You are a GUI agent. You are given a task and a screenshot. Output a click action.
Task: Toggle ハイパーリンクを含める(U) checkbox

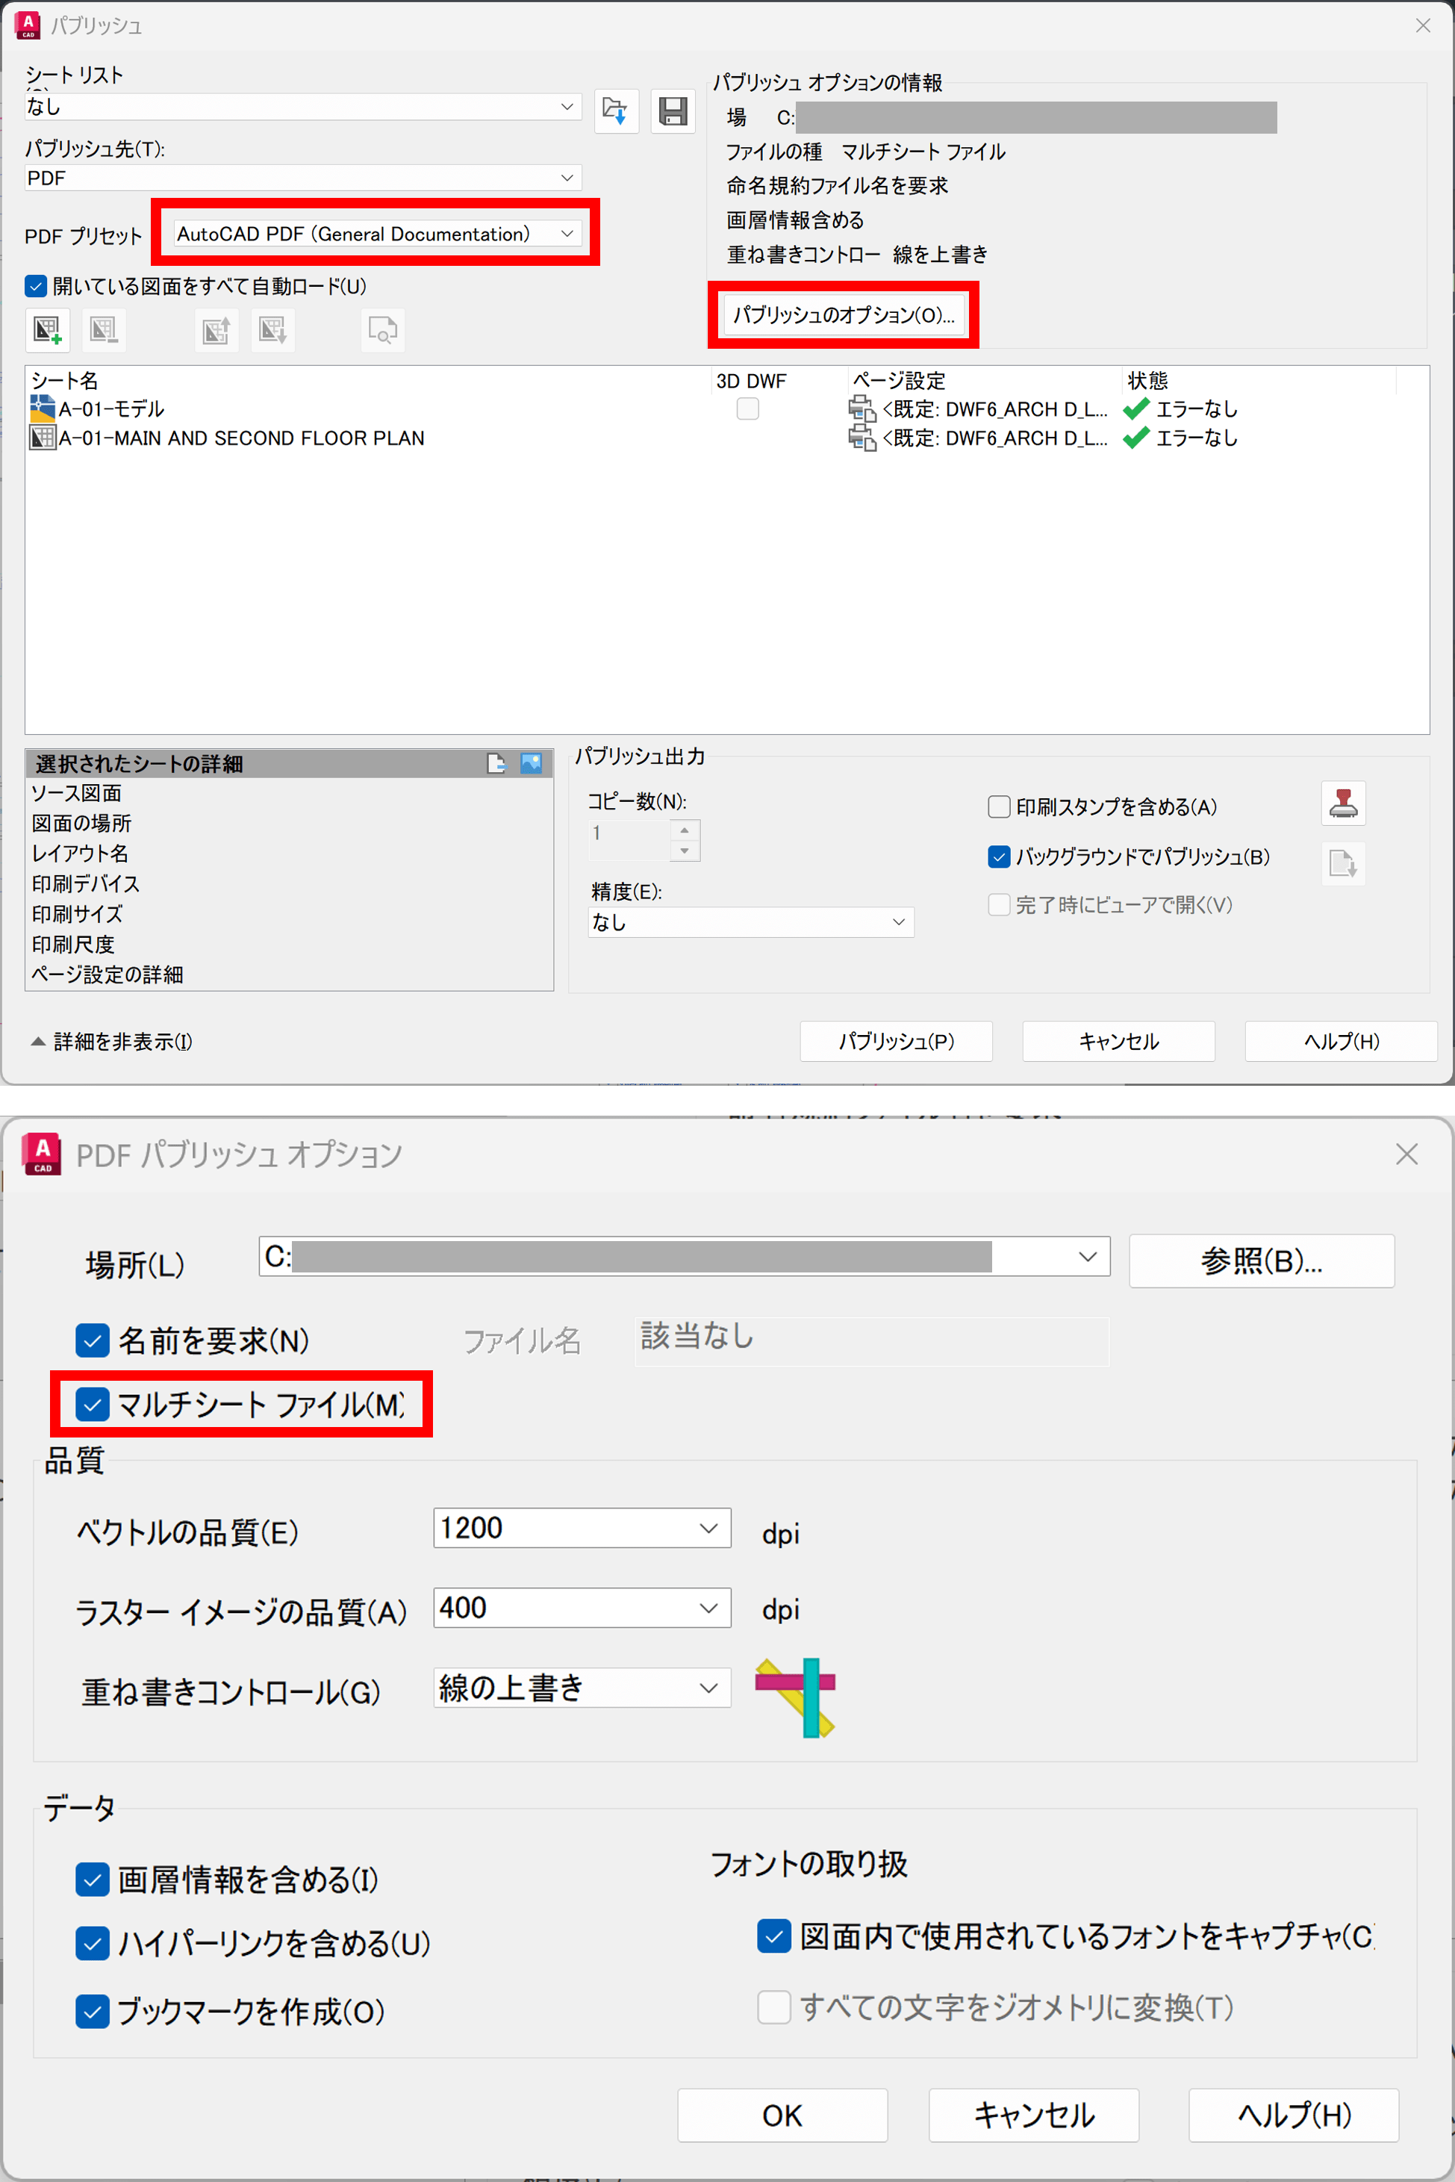pyautogui.click(x=93, y=1942)
